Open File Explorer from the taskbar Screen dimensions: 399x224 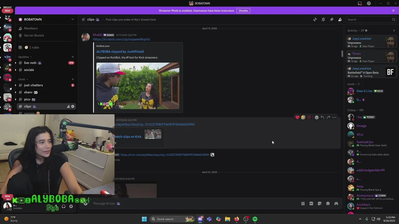coord(227,219)
